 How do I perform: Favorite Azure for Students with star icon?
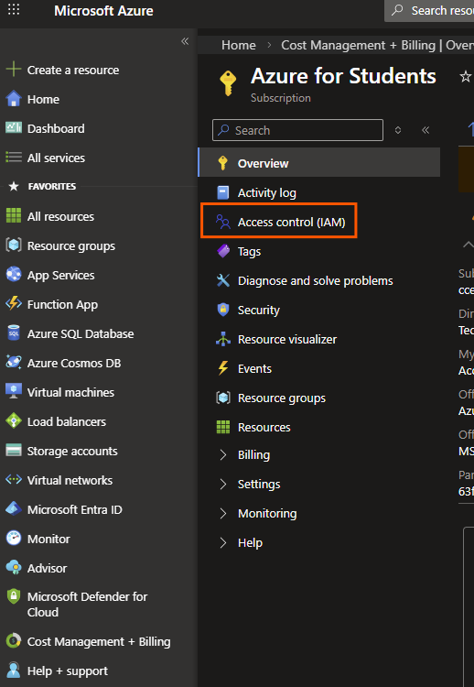(x=465, y=77)
